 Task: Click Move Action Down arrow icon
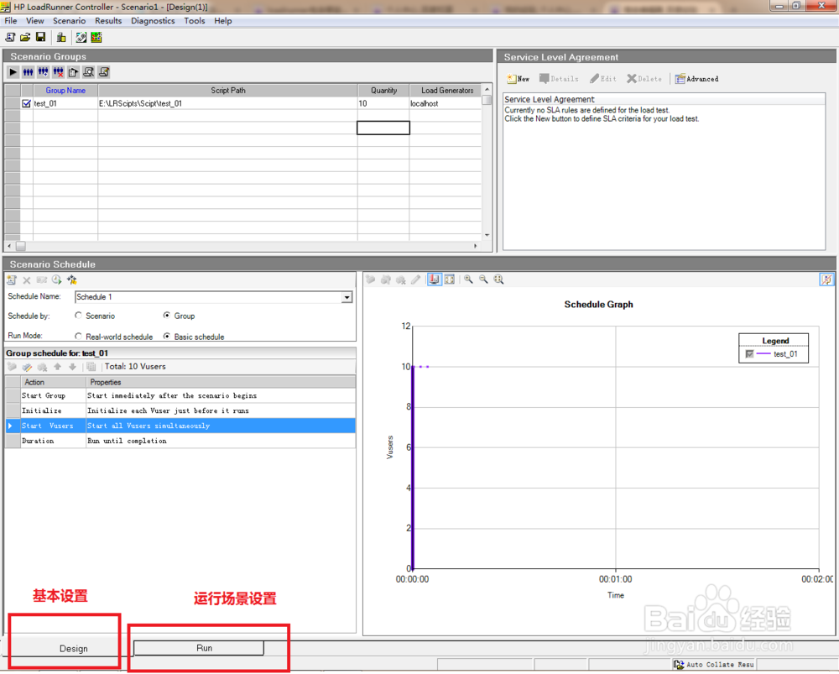tap(72, 367)
